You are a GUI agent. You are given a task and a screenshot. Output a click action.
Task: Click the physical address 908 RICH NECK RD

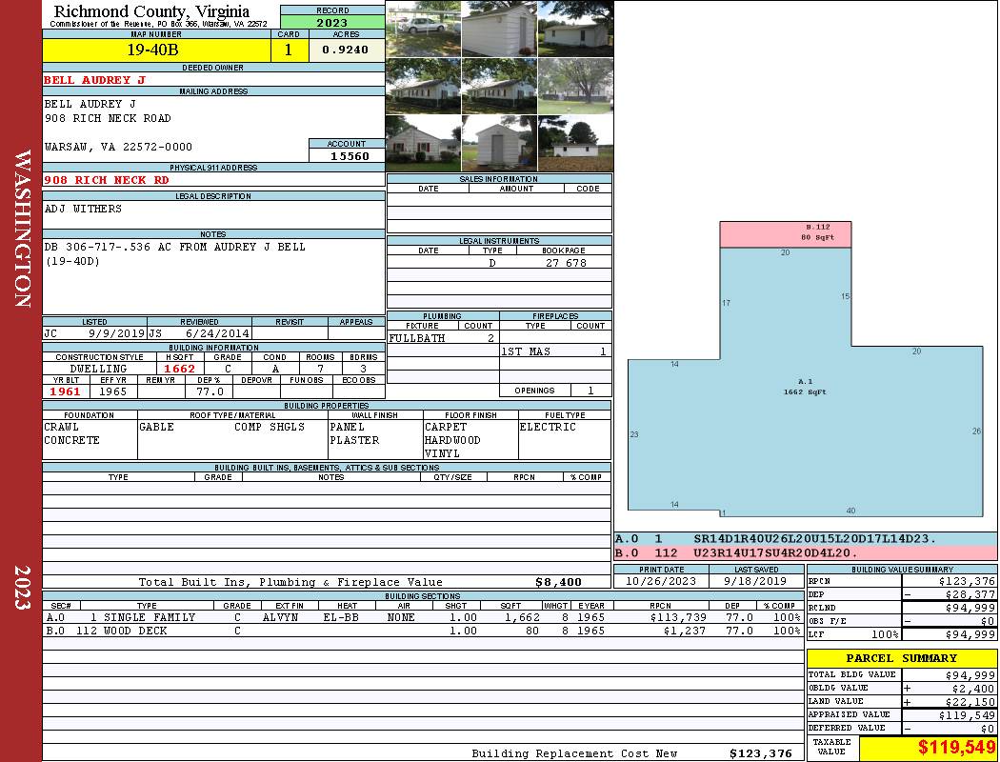pyautogui.click(x=107, y=180)
